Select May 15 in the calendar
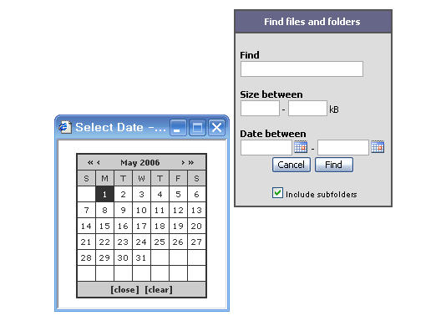Viewport: 441px width, 331px height. coord(104,226)
